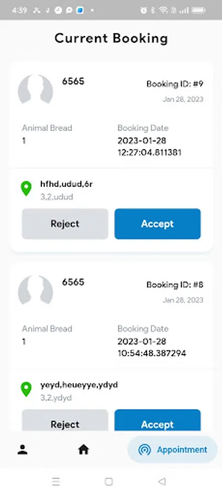Tap the Android back triangle icon
Viewport: 222px width, 495px height.
coord(162,481)
